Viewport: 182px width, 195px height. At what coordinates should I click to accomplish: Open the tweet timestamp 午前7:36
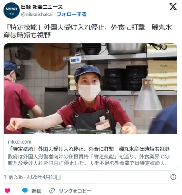coord(13,177)
